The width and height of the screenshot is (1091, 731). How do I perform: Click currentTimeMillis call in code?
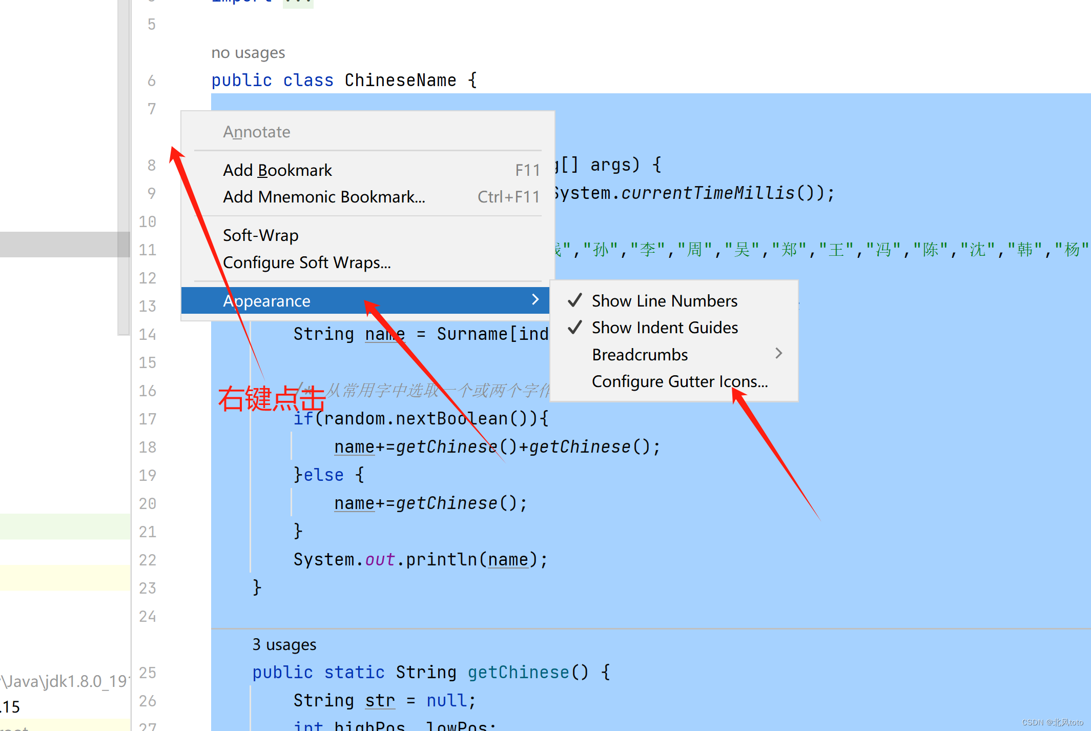pos(707,193)
